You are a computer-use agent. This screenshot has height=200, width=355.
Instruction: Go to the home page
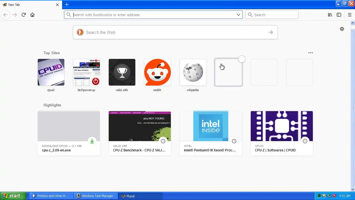pos(32,15)
